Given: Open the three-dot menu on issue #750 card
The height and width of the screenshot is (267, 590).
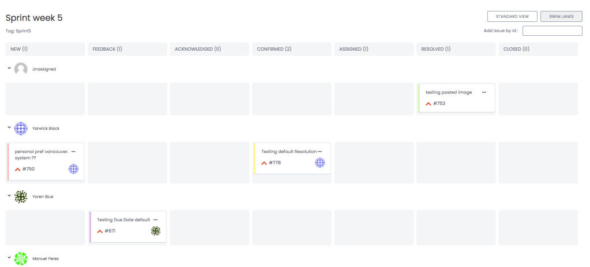Looking at the screenshot, I should (x=73, y=152).
